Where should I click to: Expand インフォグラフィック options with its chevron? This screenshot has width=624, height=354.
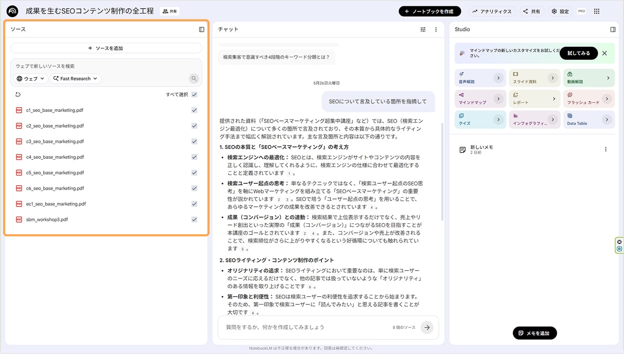click(x=552, y=119)
